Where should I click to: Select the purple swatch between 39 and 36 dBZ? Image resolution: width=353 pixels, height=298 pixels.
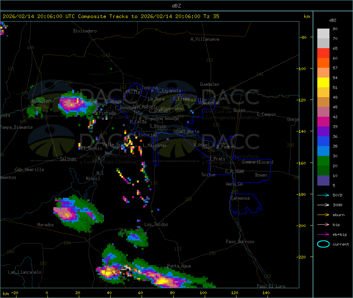[x=323, y=132]
